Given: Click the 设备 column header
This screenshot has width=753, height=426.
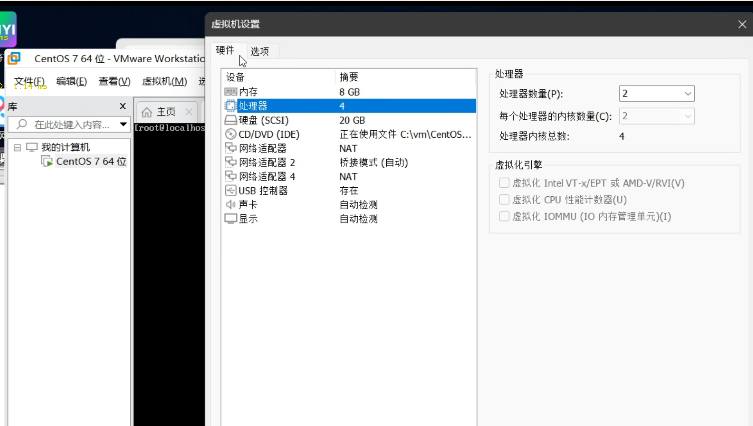Looking at the screenshot, I should click(279, 77).
